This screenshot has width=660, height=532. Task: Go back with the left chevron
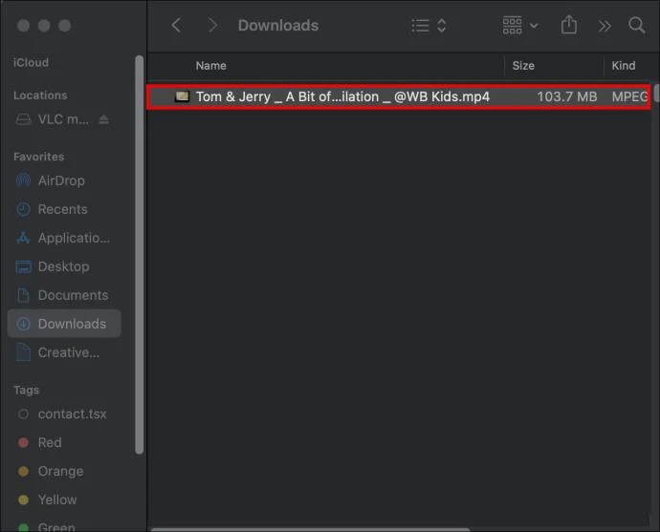tap(177, 25)
